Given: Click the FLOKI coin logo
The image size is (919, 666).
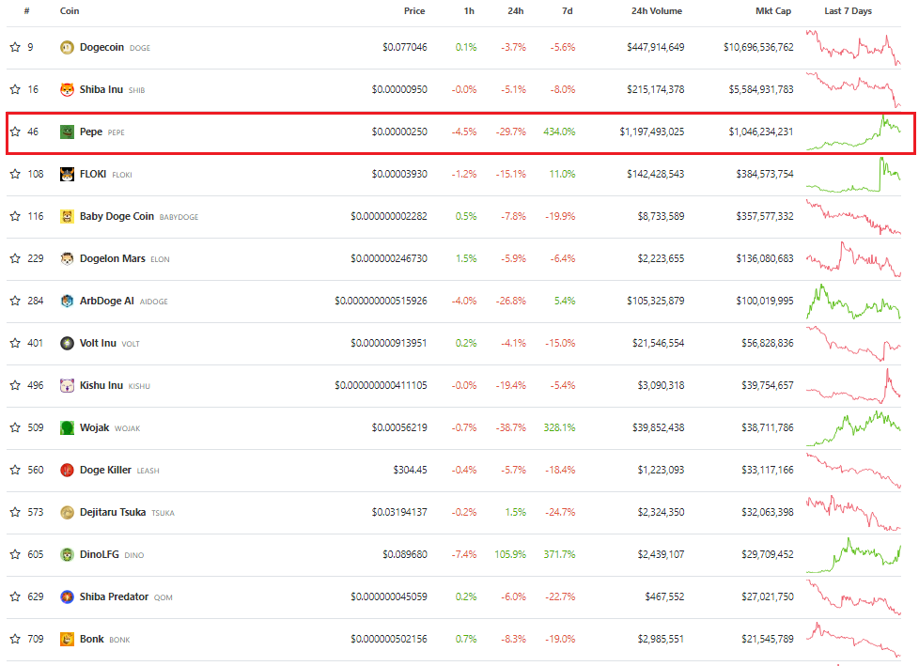Looking at the screenshot, I should (68, 174).
